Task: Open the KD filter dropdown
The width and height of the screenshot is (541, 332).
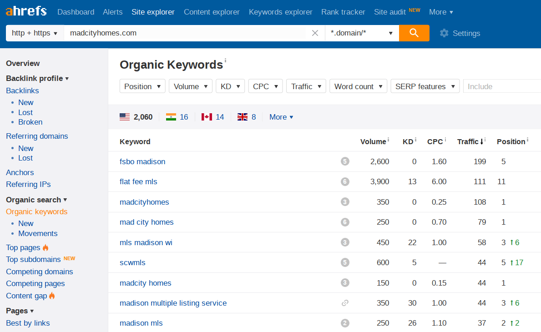Action: [230, 86]
